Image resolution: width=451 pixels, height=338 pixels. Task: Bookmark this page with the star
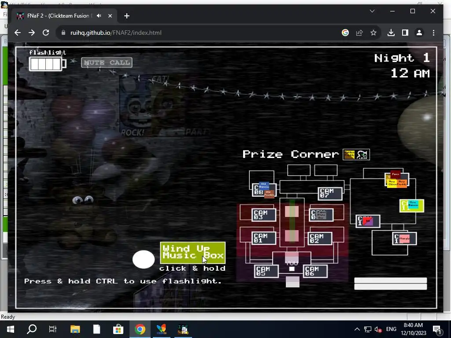point(373,33)
